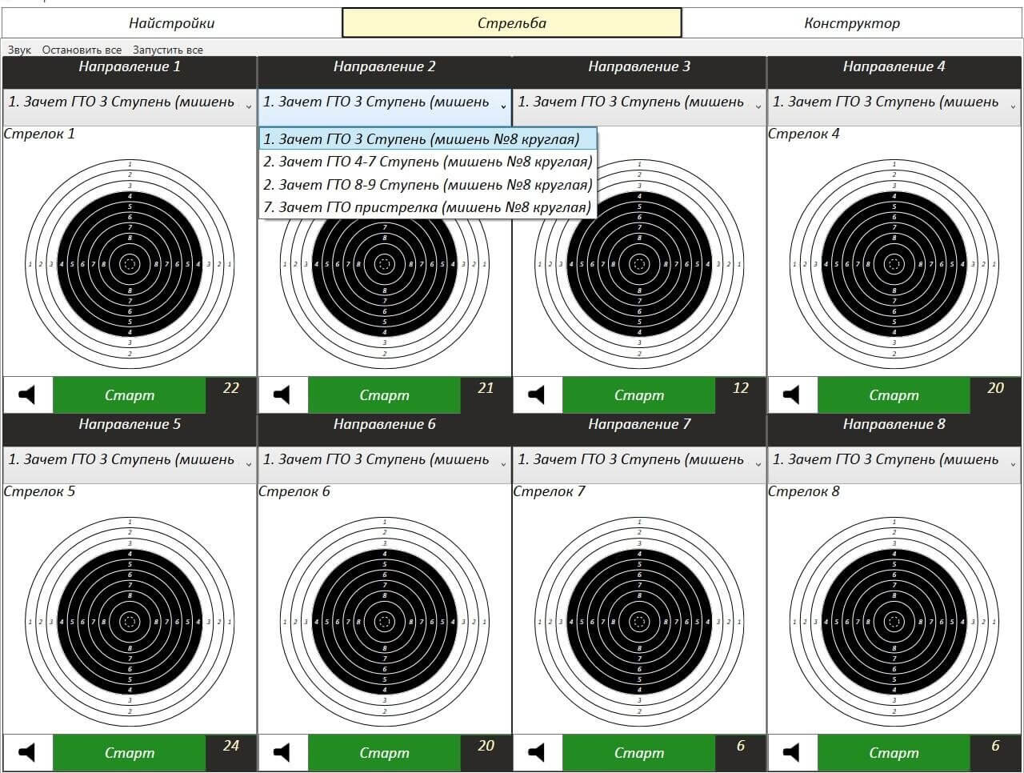
Task: Click "Остановить все" in the toolbar
Action: pos(82,50)
